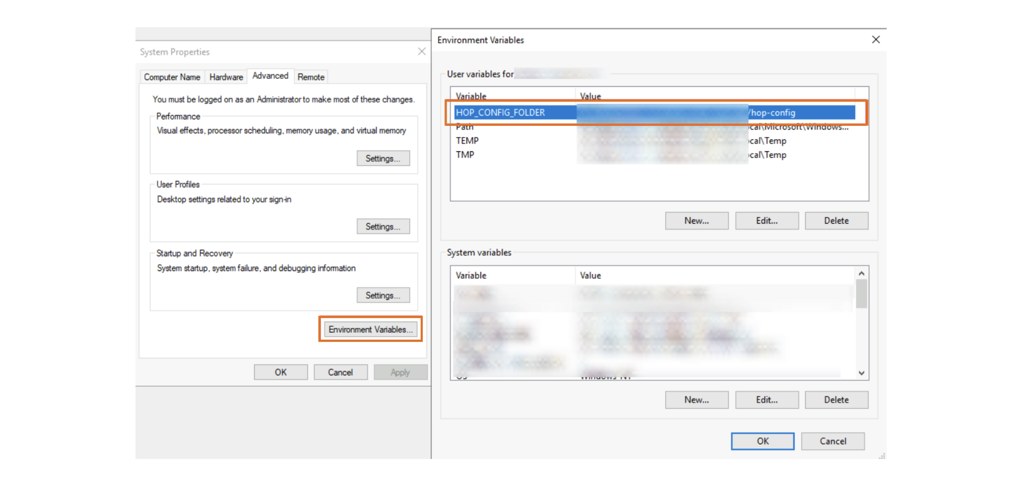
Task: Open Performance Settings
Action: pos(383,159)
